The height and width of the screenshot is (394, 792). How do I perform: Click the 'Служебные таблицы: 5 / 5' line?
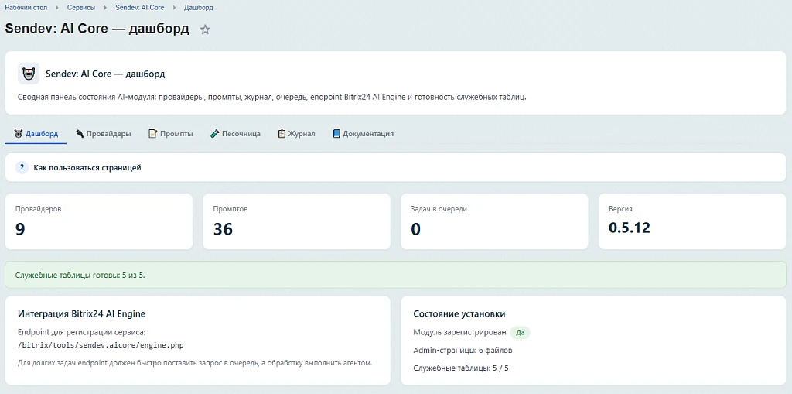[x=461, y=368]
